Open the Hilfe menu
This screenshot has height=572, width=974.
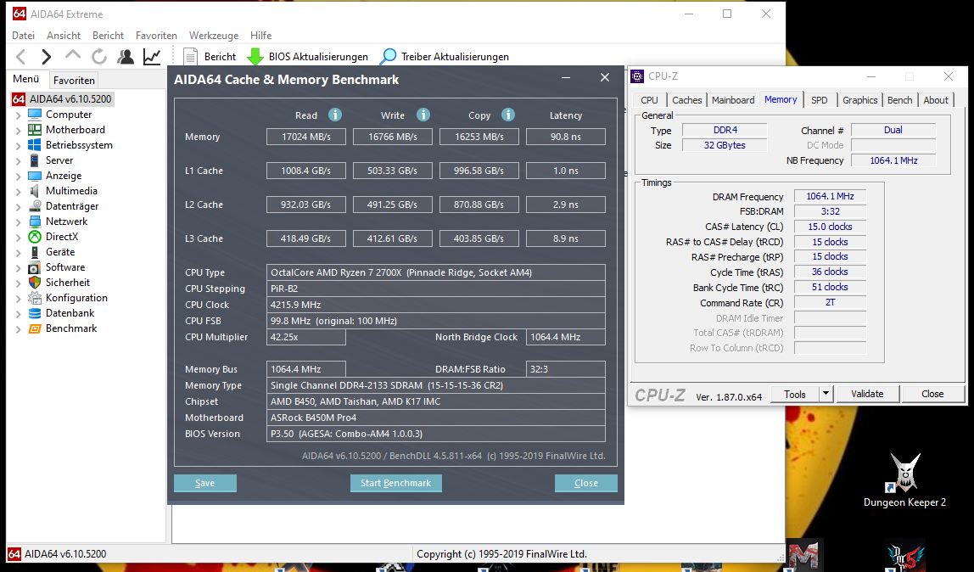coord(261,36)
